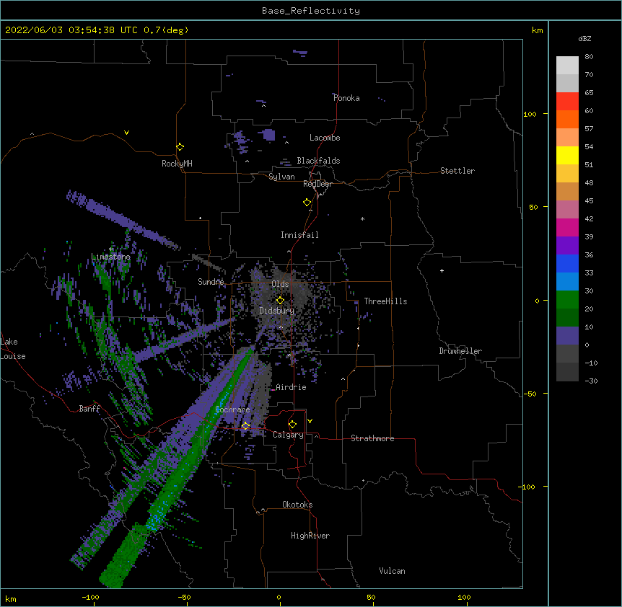This screenshot has width=622, height=607.
Task: Select the Lacombe map label
Action: pyautogui.click(x=325, y=138)
